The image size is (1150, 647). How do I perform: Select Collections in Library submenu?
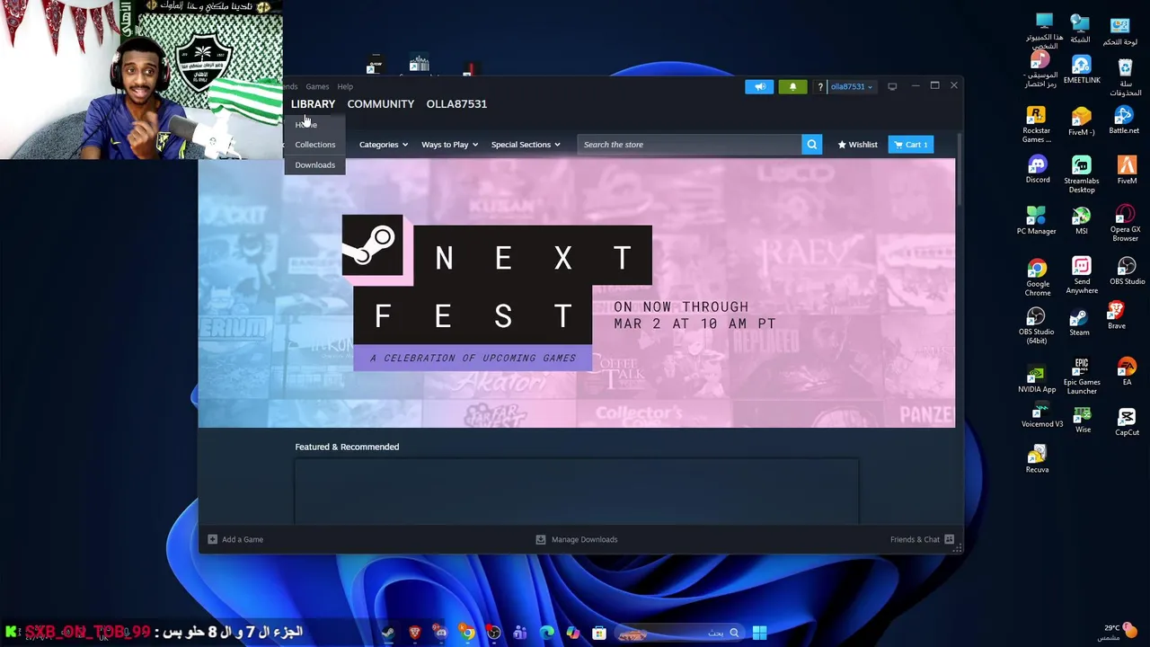pos(314,145)
